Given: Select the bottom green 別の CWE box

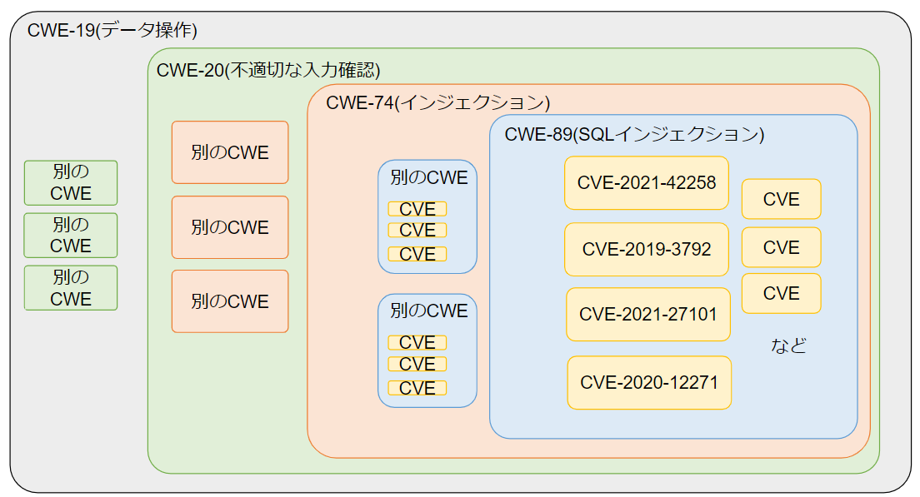Looking at the screenshot, I should 71,288.
